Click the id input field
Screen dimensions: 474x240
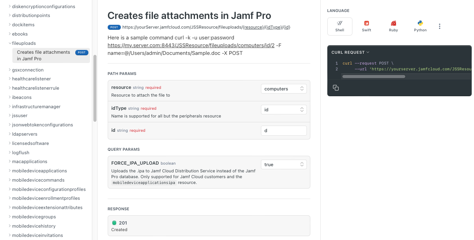[284, 131]
